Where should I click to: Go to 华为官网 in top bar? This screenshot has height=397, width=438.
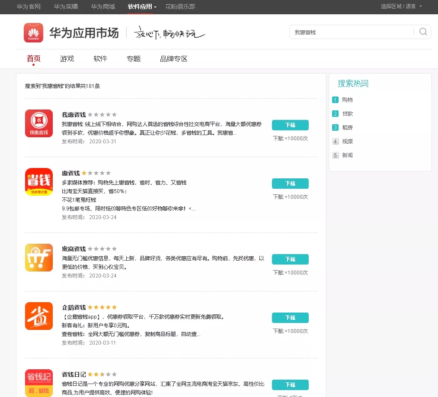(29, 6)
